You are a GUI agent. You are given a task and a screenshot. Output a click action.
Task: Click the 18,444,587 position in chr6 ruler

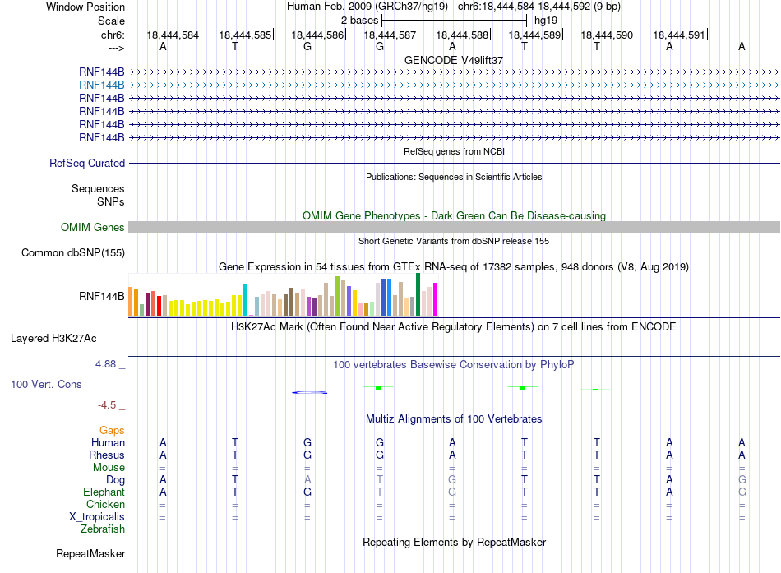[390, 35]
